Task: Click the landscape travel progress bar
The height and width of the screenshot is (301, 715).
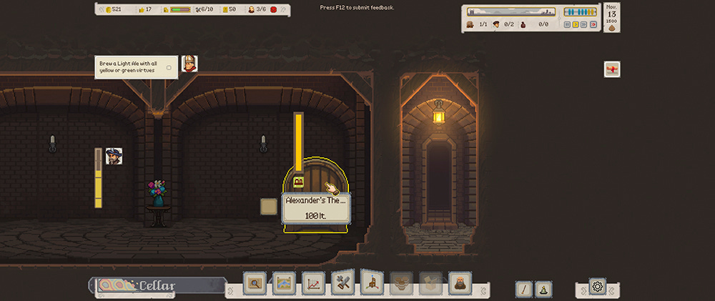Action: click(511, 12)
